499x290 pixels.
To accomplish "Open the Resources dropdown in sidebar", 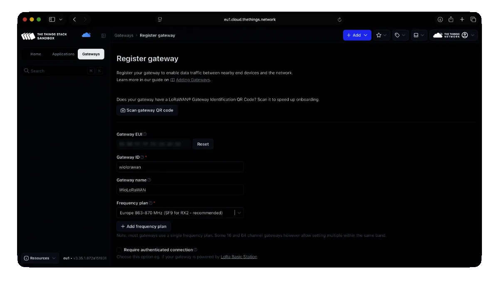I will point(40,258).
